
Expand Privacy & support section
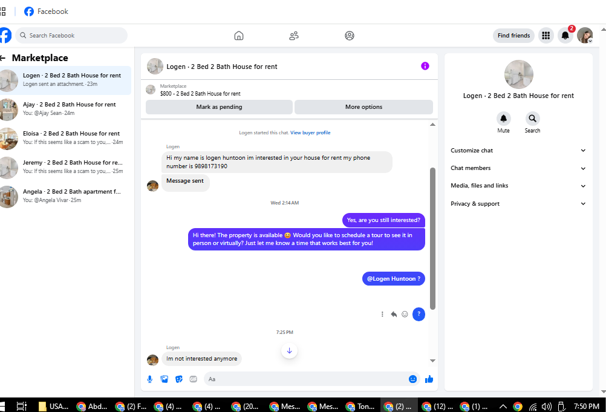518,204
